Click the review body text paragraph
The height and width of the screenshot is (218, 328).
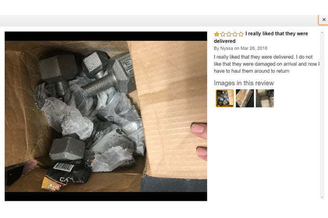(x=267, y=64)
